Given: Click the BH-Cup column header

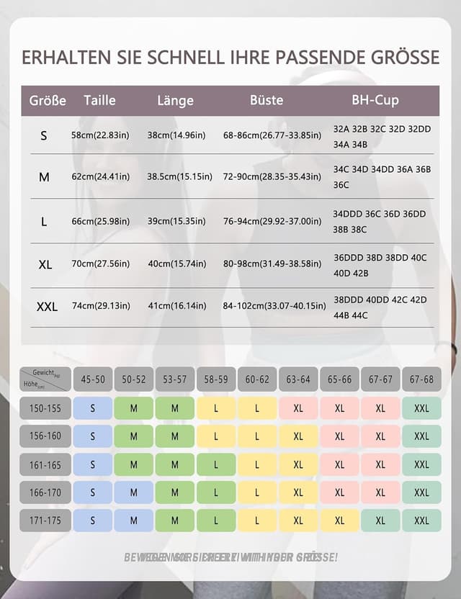Looking at the screenshot, I should tap(375, 101).
